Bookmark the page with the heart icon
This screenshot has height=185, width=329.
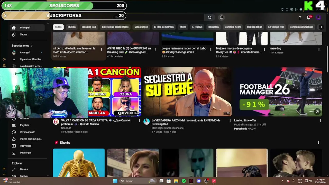[x=301, y=10]
